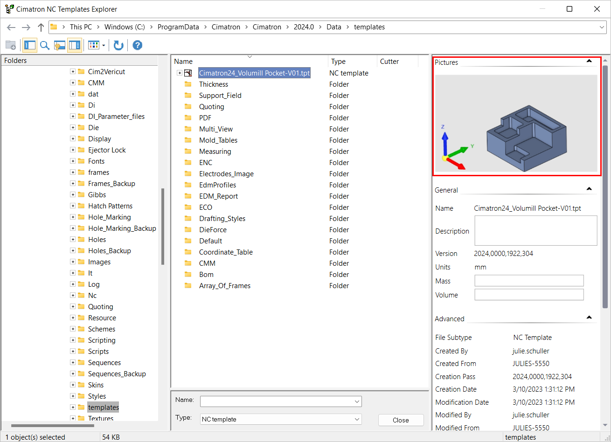This screenshot has width=611, height=442.
Task: Click the Cutter column header
Action: click(x=389, y=62)
